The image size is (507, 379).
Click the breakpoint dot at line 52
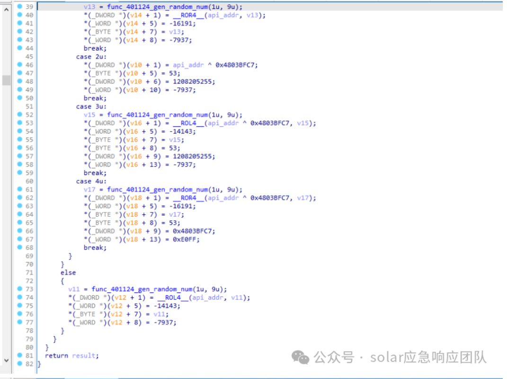(19, 115)
